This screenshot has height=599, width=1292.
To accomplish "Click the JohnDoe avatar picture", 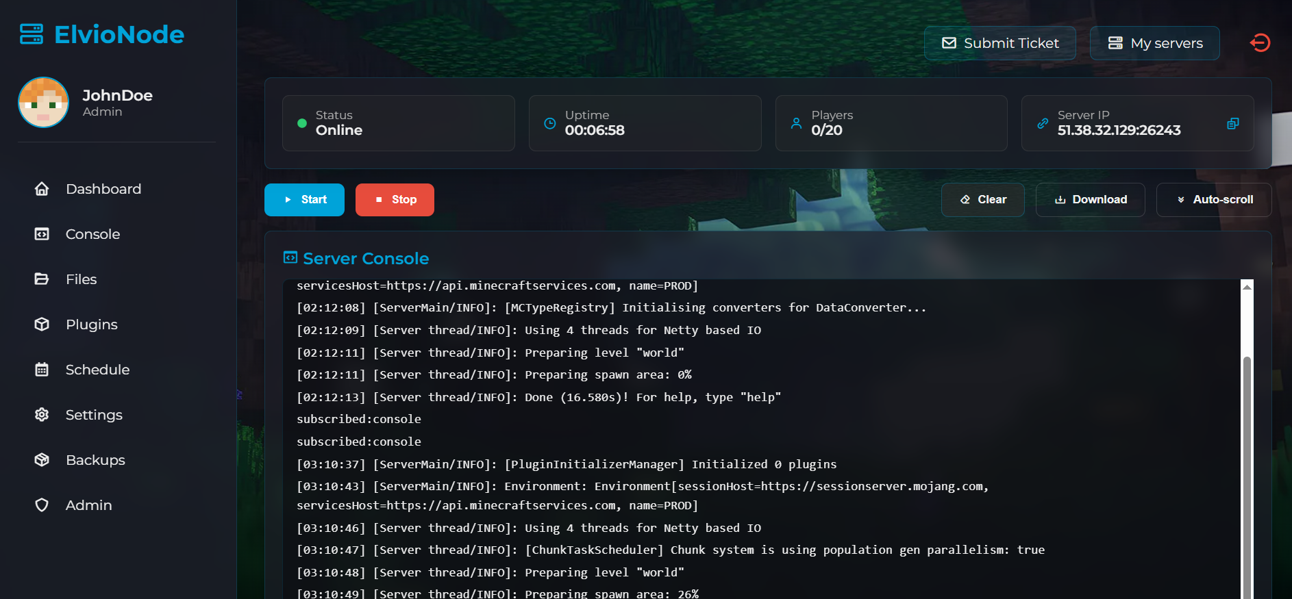I will (43, 103).
